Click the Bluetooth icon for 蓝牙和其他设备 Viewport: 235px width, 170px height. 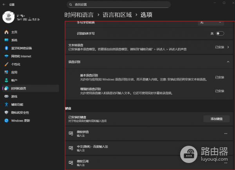click(x=6, y=48)
